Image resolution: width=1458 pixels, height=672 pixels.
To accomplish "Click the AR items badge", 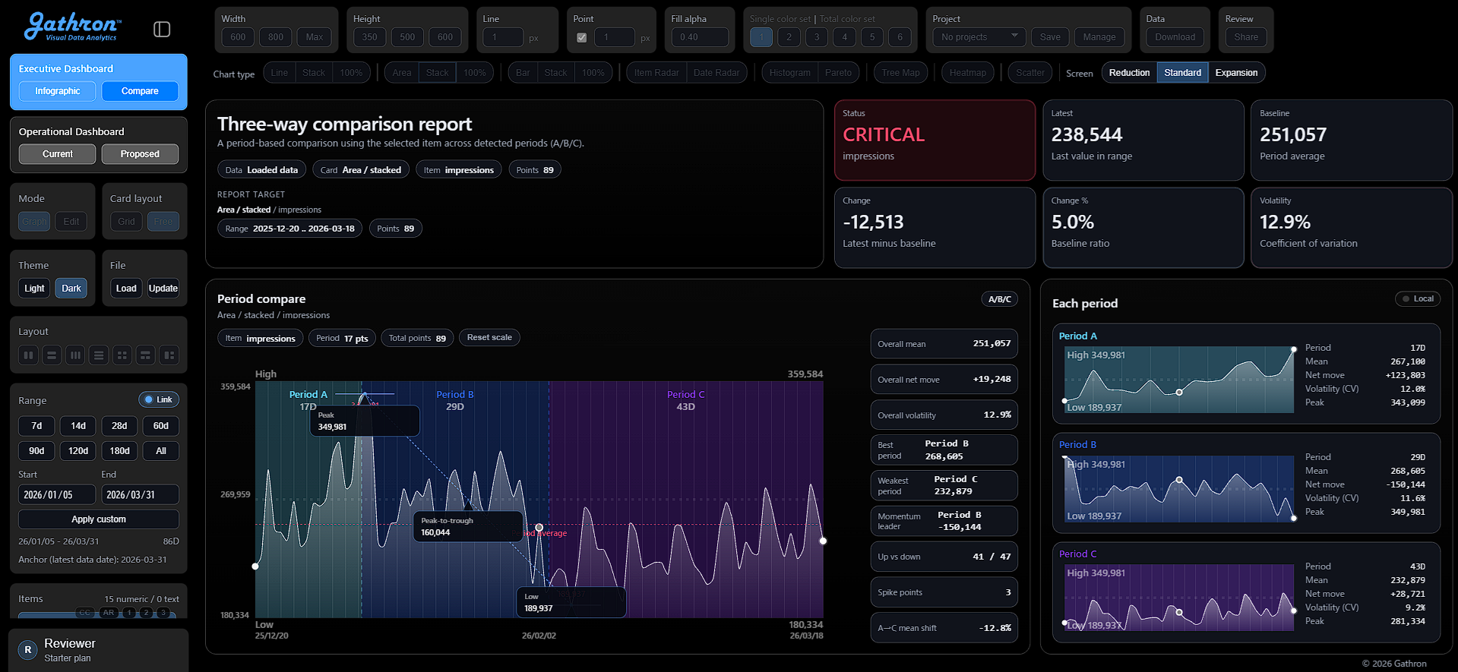I will (x=109, y=612).
